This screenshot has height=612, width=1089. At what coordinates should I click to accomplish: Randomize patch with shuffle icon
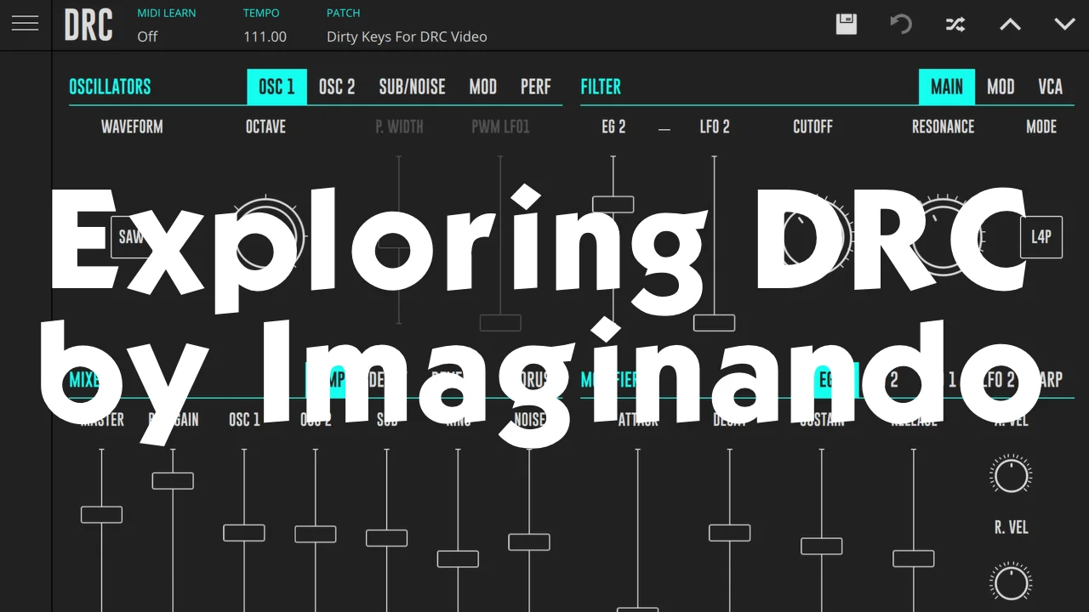point(955,25)
